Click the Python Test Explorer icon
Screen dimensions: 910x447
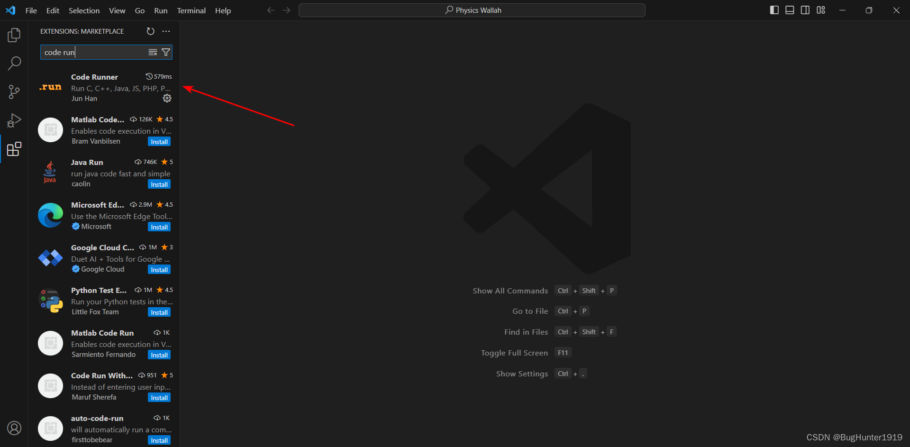click(x=50, y=301)
